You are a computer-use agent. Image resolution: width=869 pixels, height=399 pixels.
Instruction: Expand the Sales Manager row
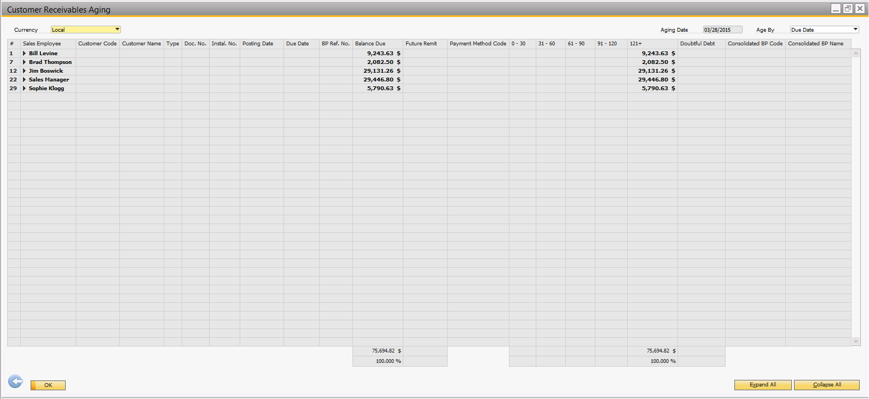click(x=24, y=80)
